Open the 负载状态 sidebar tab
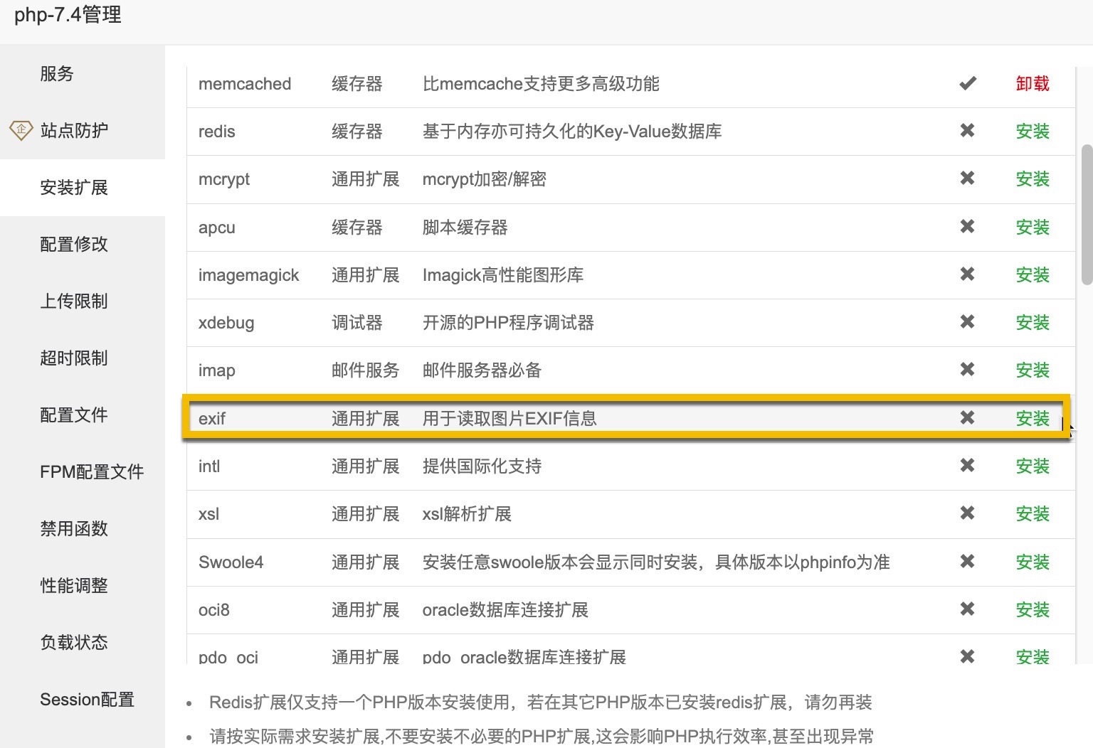The width and height of the screenshot is (1093, 748). pyautogui.click(x=83, y=643)
